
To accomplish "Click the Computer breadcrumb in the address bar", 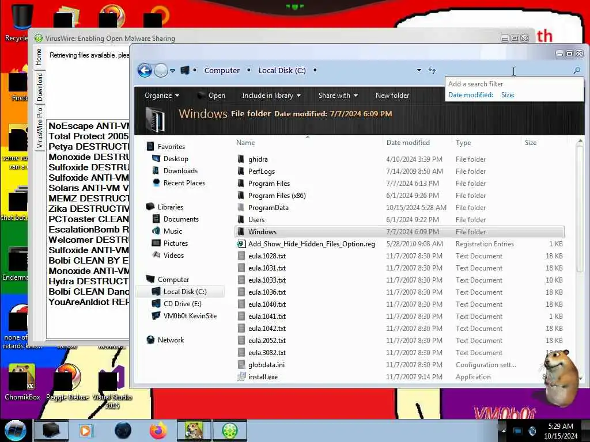I will tap(222, 70).
